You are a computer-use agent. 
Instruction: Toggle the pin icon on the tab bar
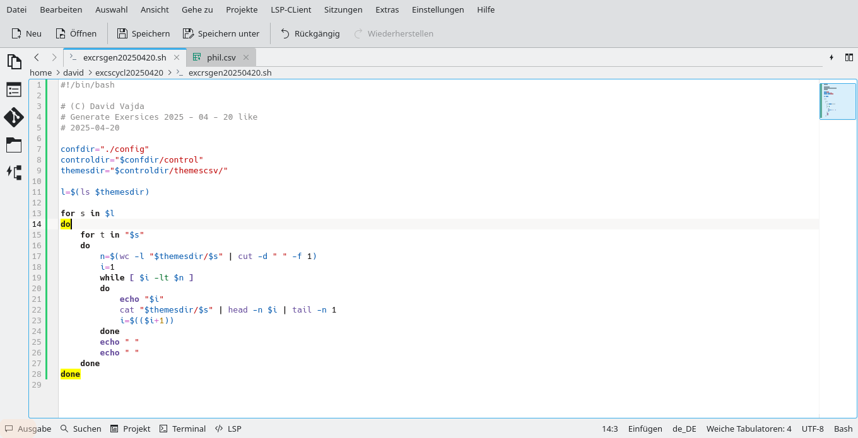(x=832, y=57)
